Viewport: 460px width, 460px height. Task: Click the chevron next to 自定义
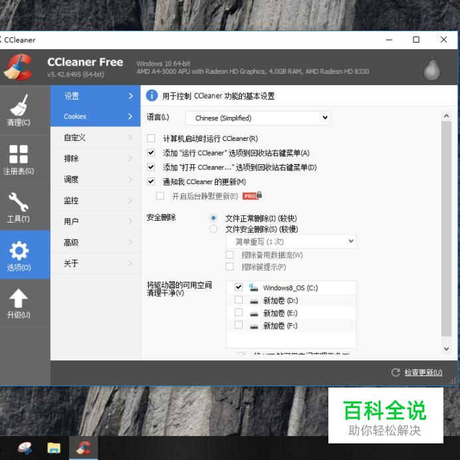130,137
